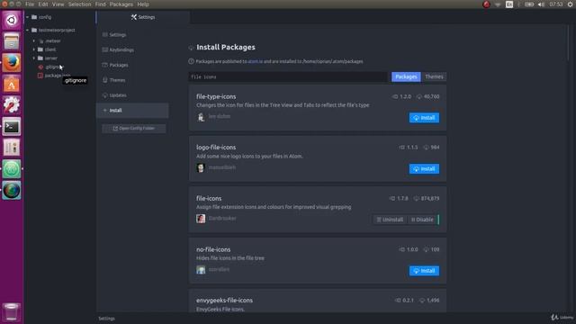This screenshot has width=576, height=324.
Task: Open the keyboard language indicator
Action: click(x=509, y=4)
